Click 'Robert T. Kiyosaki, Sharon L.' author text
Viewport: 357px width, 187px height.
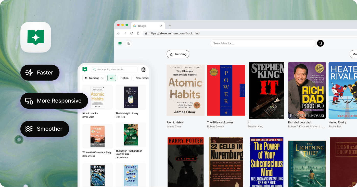(307, 127)
